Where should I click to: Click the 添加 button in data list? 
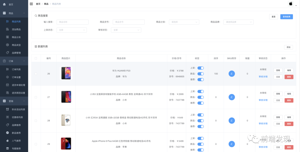[x=288, y=47]
